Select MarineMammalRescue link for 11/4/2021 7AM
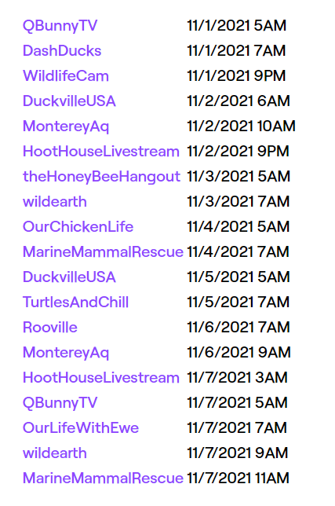Image resolution: width=335 pixels, height=506 pixels. [x=103, y=252]
